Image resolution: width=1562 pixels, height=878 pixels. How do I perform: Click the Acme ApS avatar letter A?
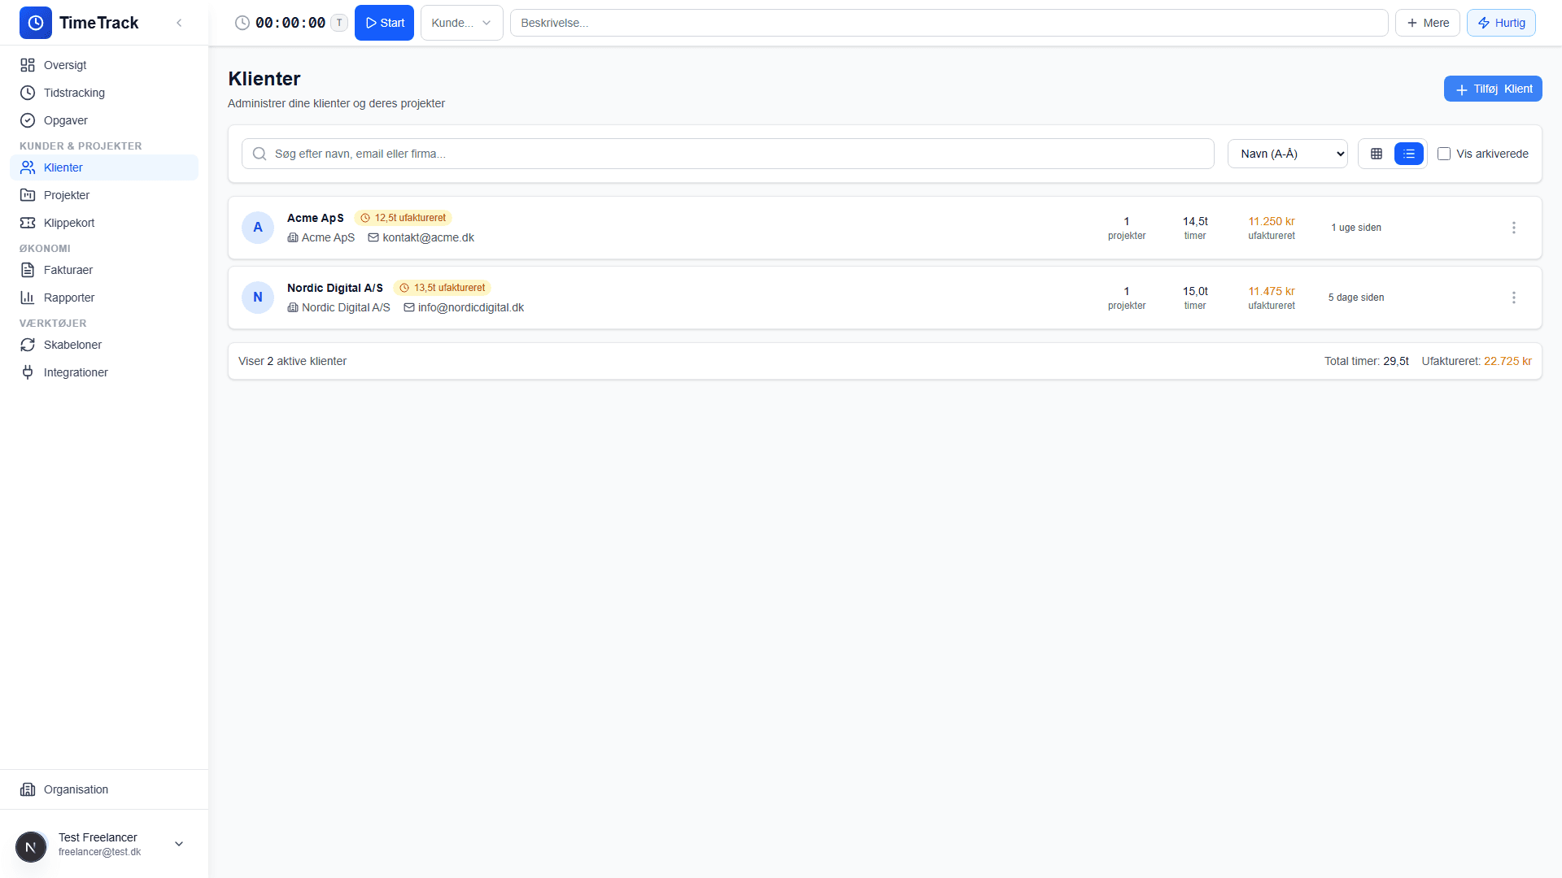(x=258, y=228)
